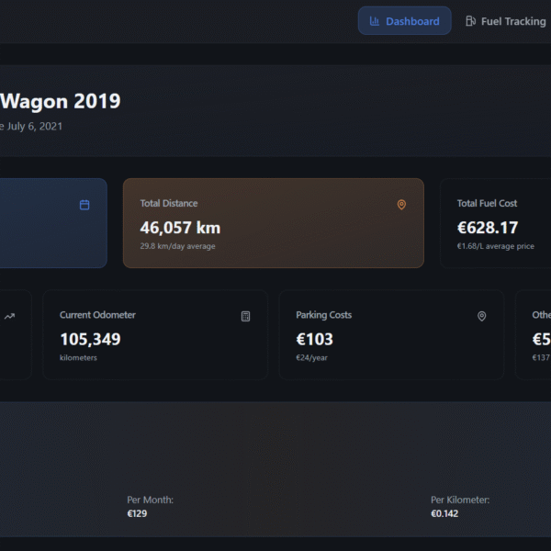The image size is (551, 551).
Task: Click the calculator icon in Current Odometer
Action: click(x=245, y=316)
